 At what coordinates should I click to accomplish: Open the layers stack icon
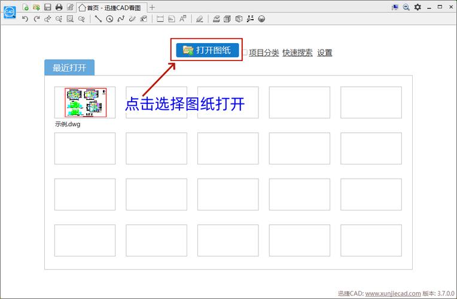pos(217,19)
